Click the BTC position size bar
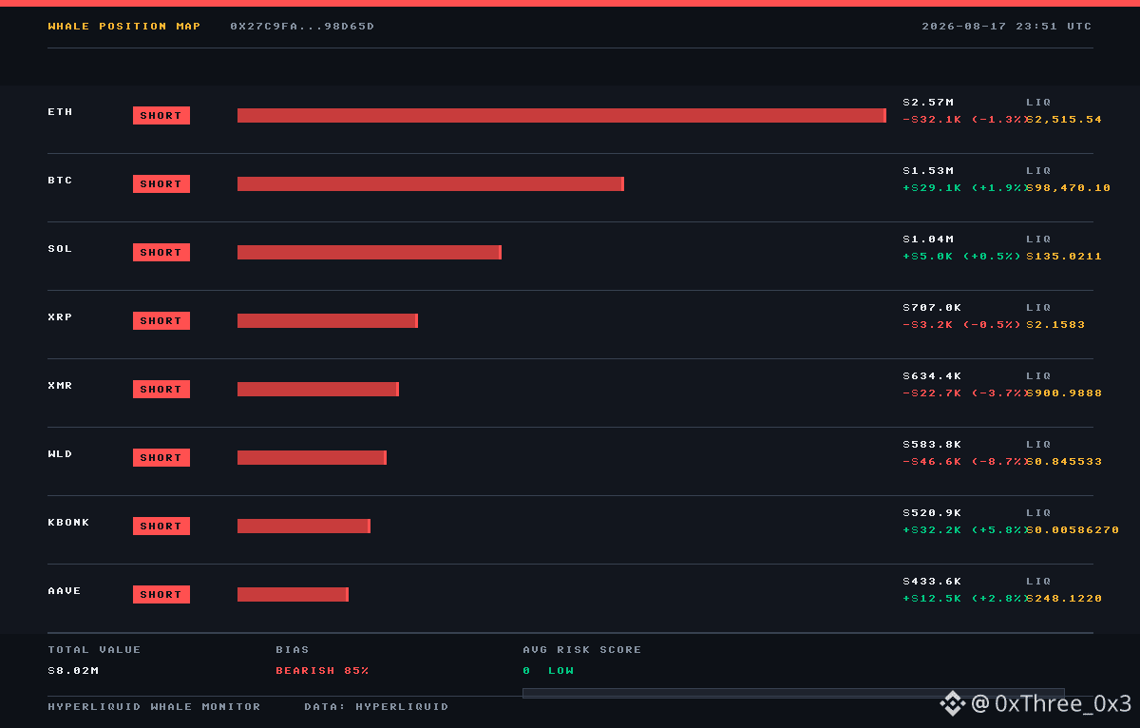Screen dimensions: 1140x728 430,184
